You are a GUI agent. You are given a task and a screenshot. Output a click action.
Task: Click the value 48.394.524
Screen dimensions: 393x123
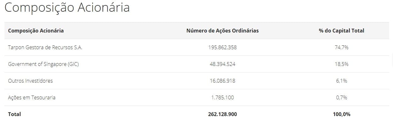click(222, 64)
